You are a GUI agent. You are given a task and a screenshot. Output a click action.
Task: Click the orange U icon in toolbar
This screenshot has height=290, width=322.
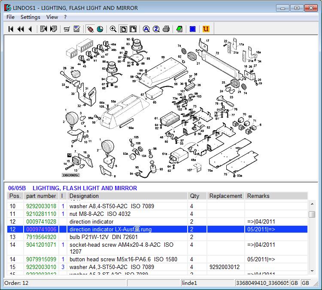pyautogui.click(x=206, y=29)
